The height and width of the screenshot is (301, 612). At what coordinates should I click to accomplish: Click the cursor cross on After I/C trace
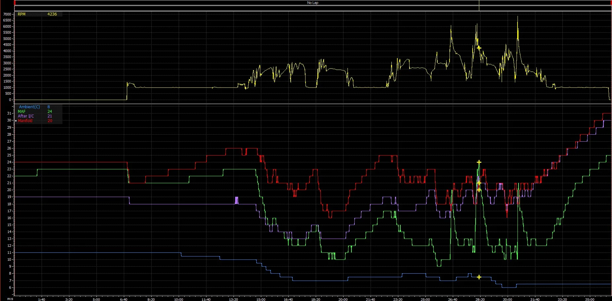(479, 183)
